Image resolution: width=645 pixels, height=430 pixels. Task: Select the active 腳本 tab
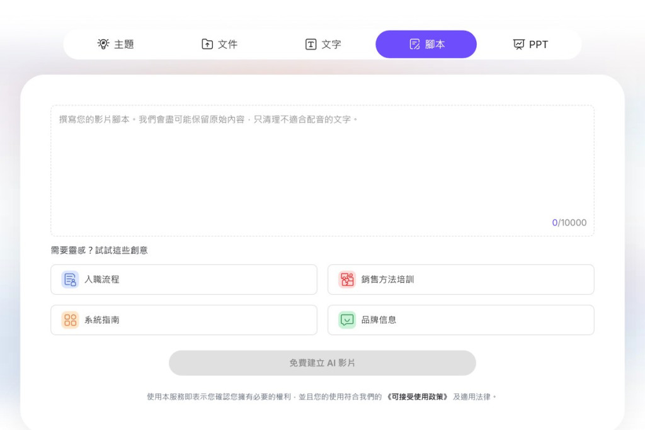point(426,44)
